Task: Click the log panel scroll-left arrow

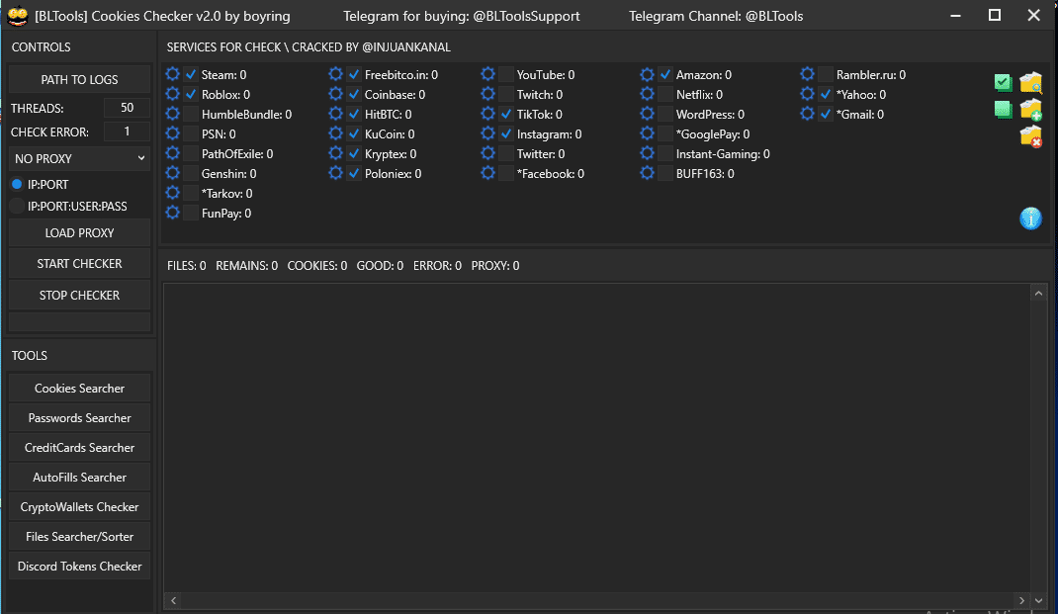Action: [x=173, y=600]
